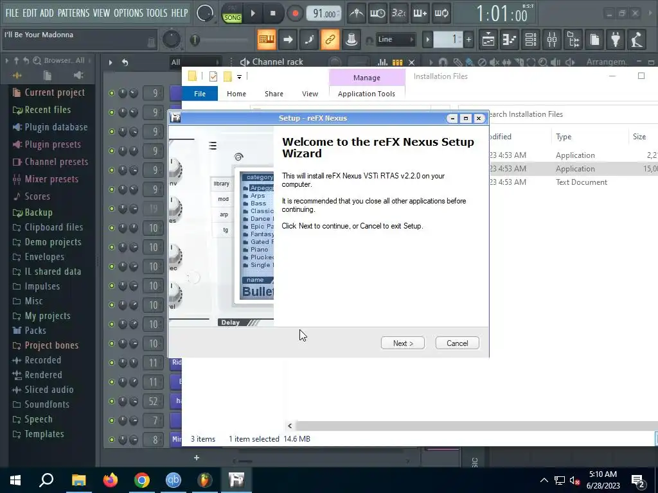
Task: Toggle loop recording button
Action: point(441,13)
